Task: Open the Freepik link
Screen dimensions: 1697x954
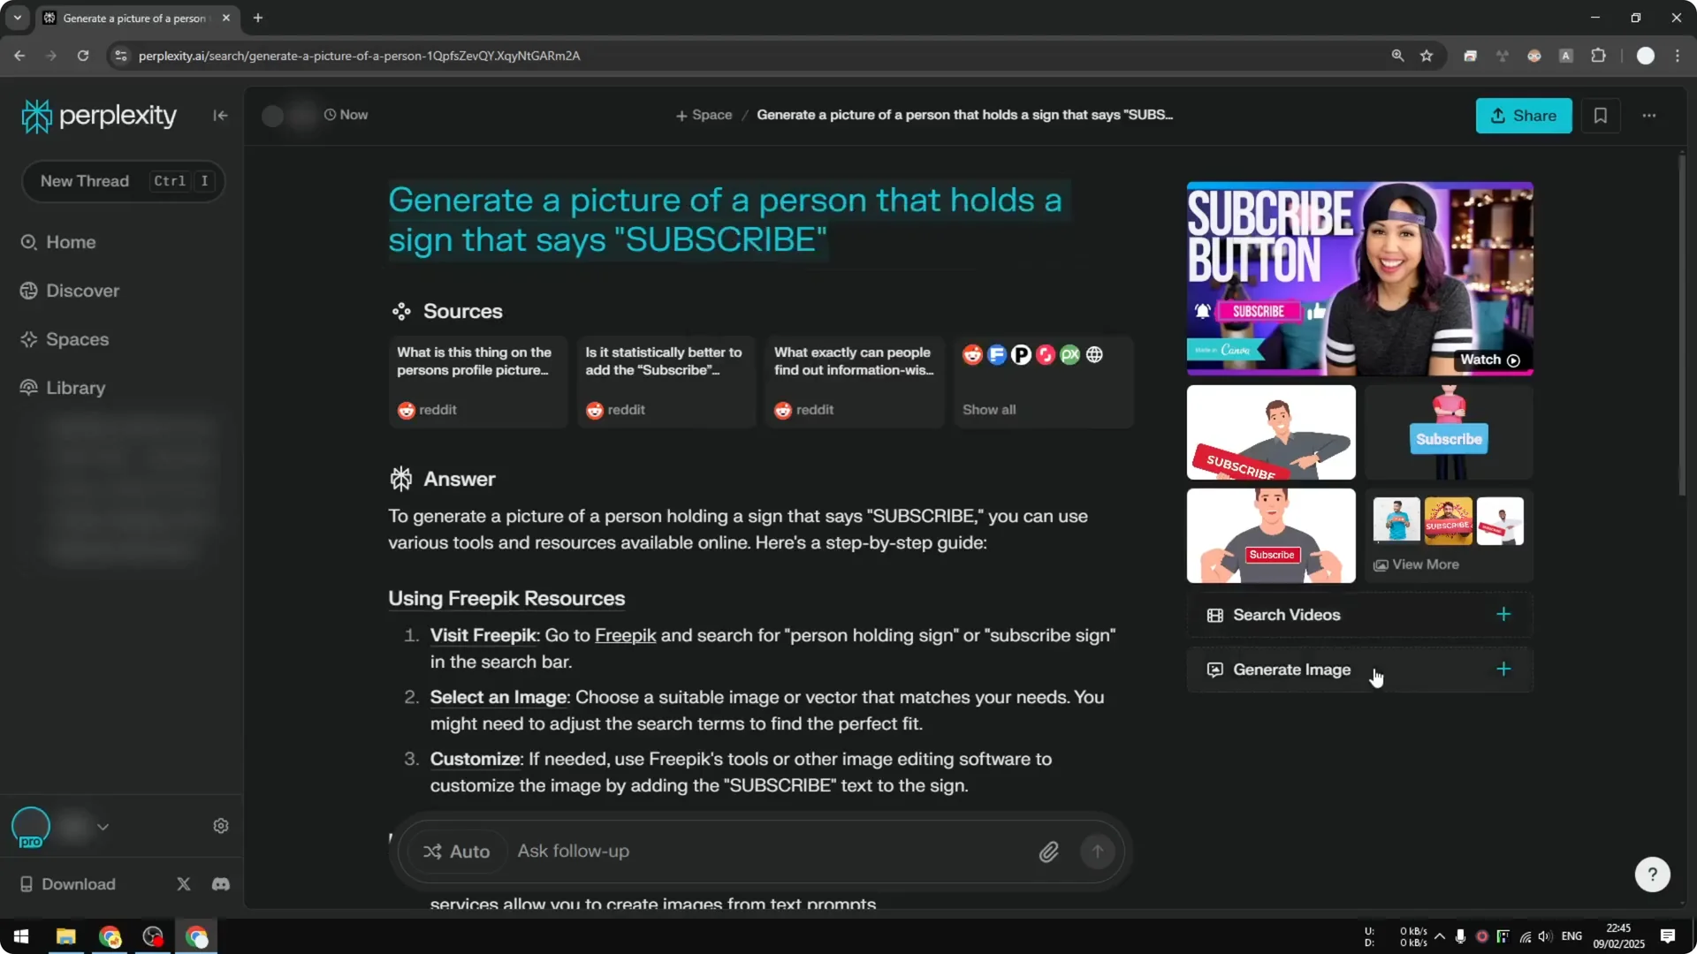Action: pyautogui.click(x=626, y=635)
